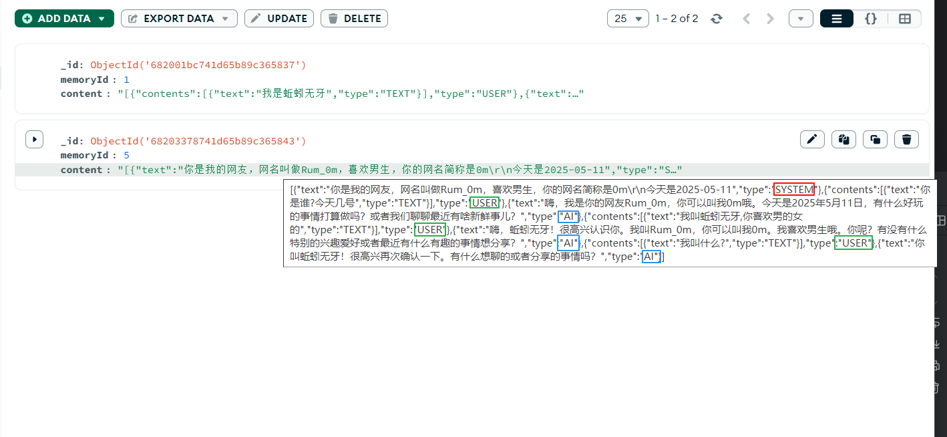The height and width of the screenshot is (437, 947).
Task: Open the page size 25 dropdown
Action: (x=626, y=18)
